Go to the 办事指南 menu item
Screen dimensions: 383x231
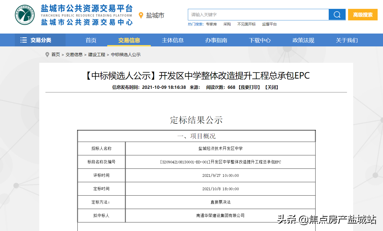216,40
